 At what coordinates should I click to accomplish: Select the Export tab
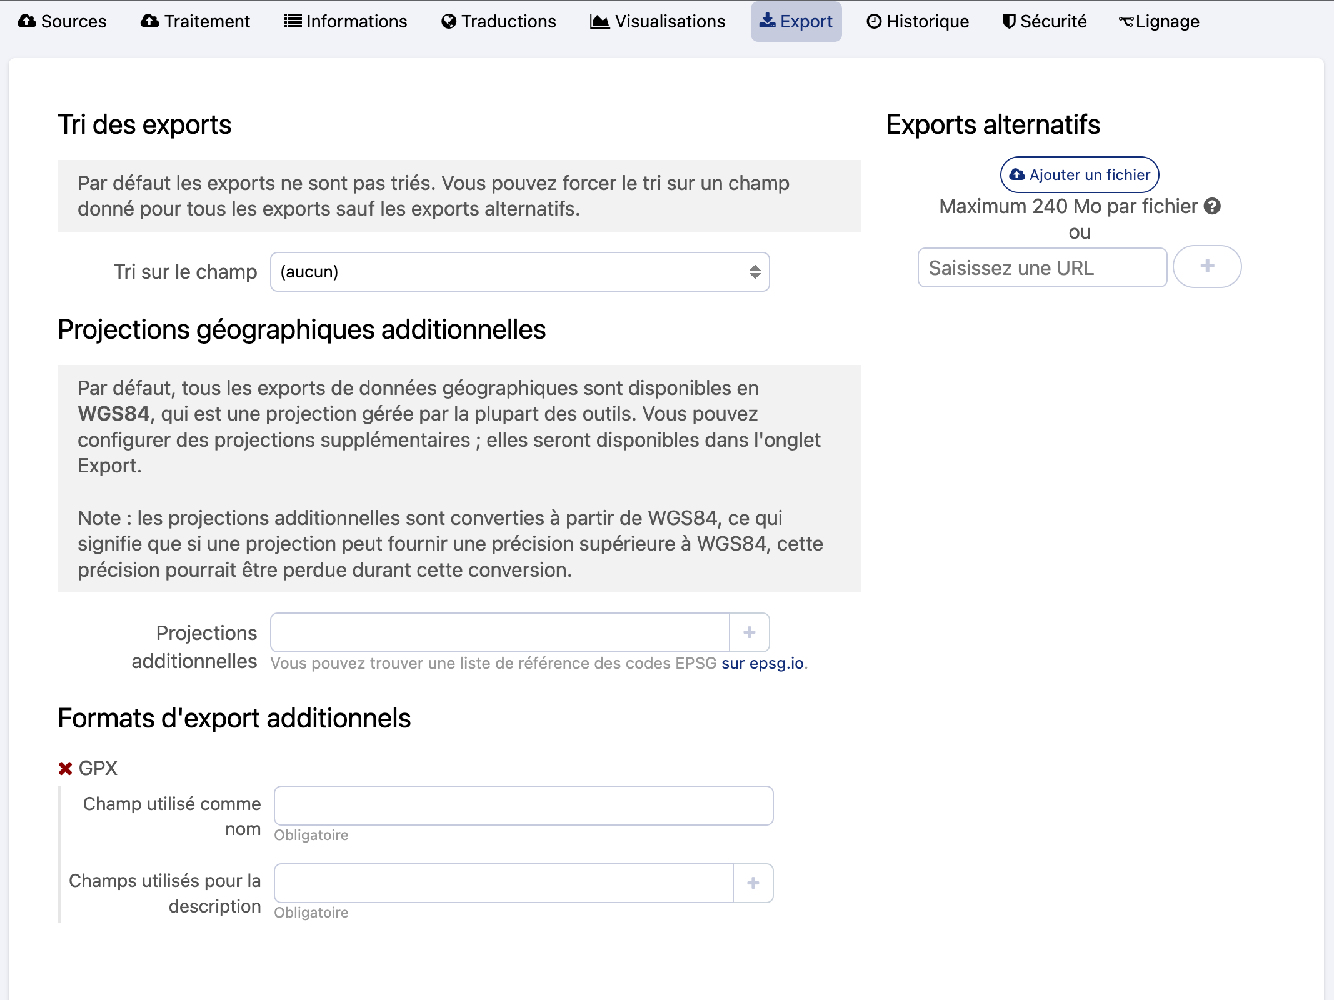pyautogui.click(x=796, y=21)
